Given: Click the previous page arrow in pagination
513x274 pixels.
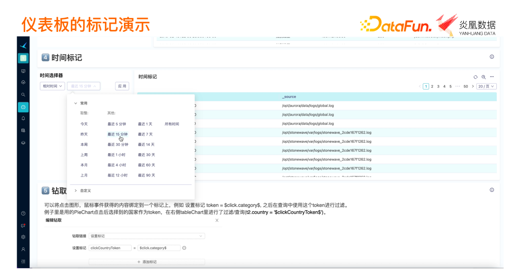Looking at the screenshot, I should coord(420,87).
